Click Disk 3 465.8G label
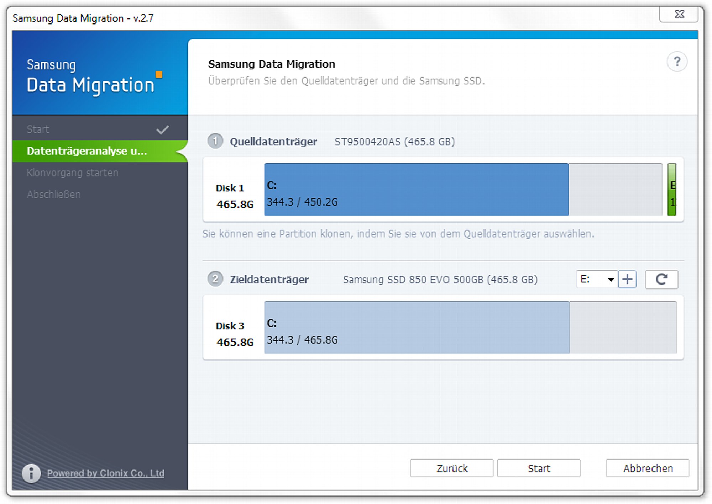The image size is (712, 504). tap(235, 334)
